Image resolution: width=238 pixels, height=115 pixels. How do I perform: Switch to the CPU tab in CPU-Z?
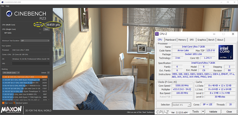click(160, 40)
